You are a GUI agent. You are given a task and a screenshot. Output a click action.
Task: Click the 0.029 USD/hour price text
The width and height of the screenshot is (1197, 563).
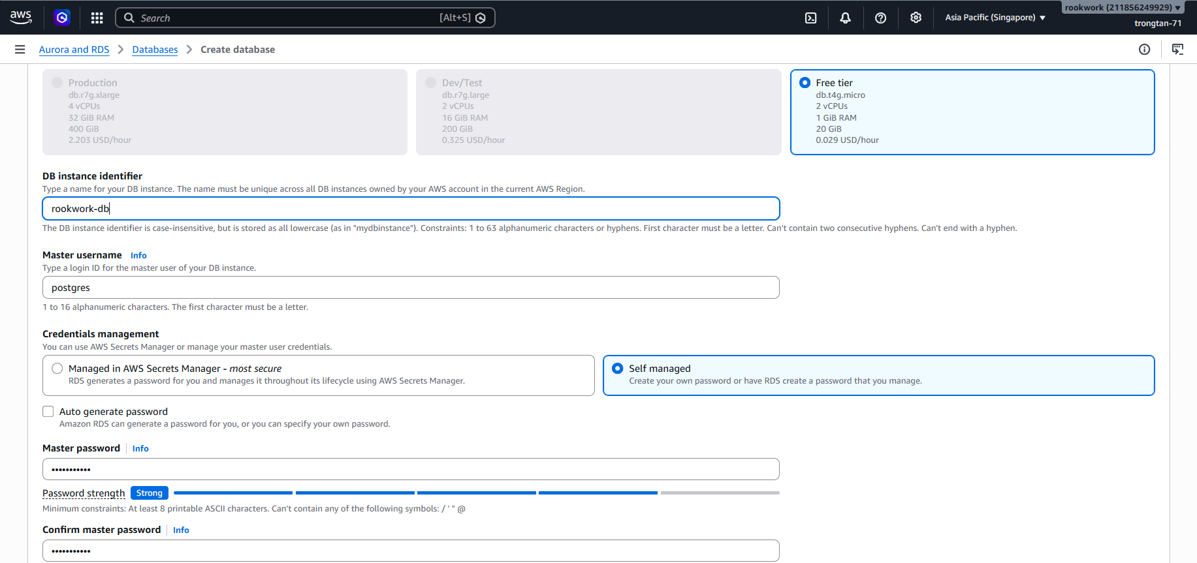tap(847, 140)
